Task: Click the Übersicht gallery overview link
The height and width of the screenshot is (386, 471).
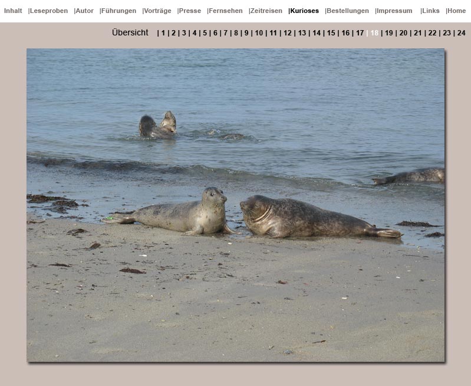Action: [130, 33]
